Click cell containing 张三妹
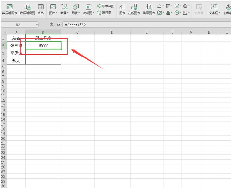This screenshot has width=231, height=188. coord(16,46)
